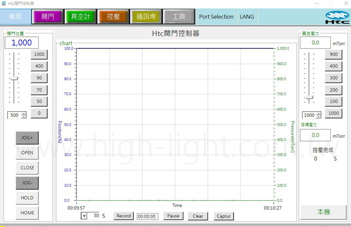Set pressure preset 900

[334, 54]
